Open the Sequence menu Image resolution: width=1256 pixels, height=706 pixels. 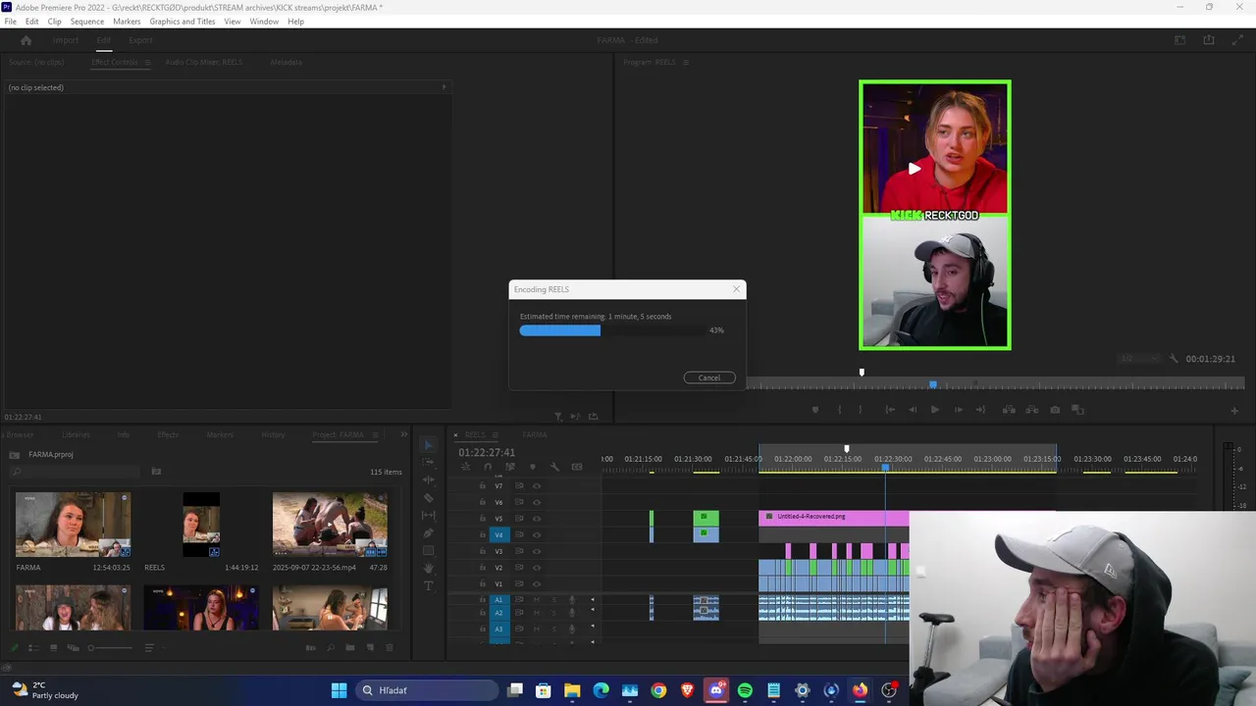tap(87, 22)
